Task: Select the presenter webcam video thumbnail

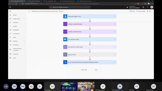Action: (86, 86)
